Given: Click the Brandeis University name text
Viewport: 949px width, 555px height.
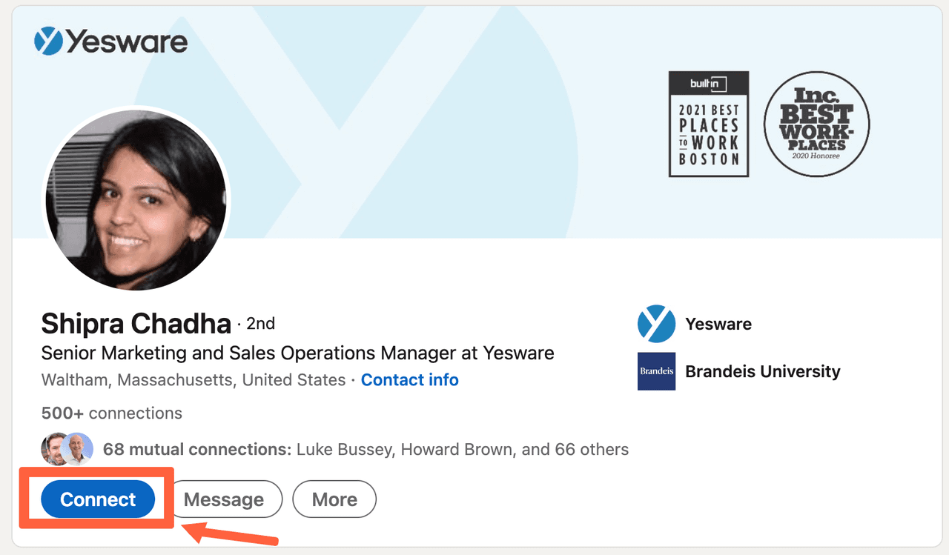Looking at the screenshot, I should pos(763,370).
